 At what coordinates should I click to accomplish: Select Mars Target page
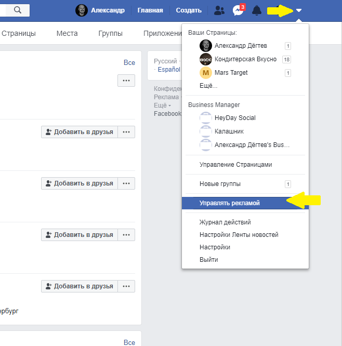click(245, 73)
